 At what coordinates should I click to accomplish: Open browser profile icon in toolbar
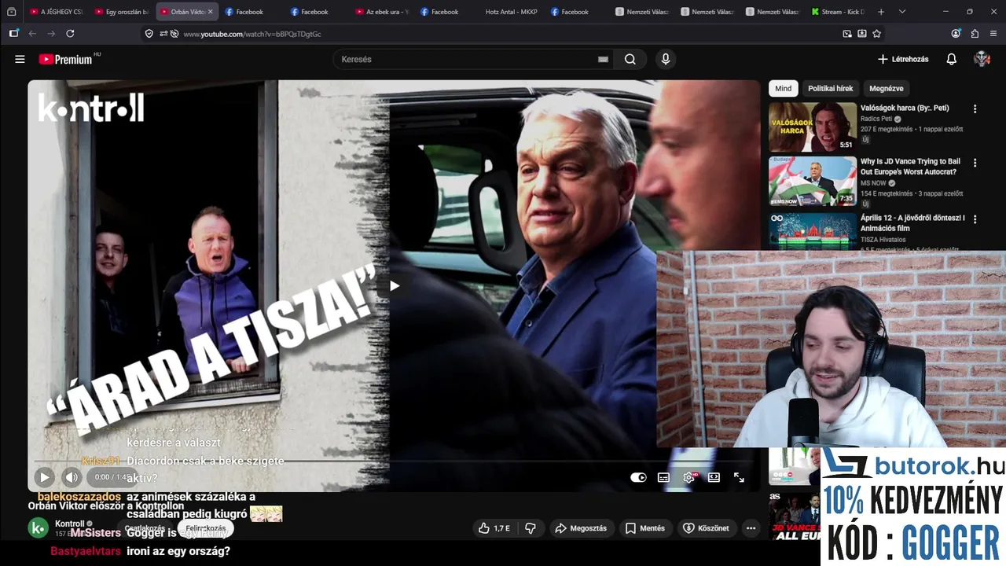pos(956,34)
